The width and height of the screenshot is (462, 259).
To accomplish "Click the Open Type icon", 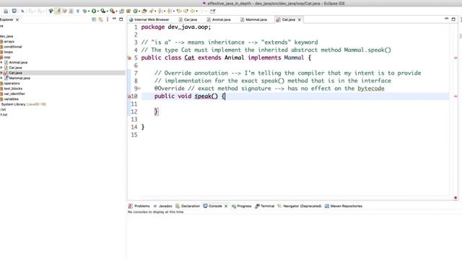I will 144,12.
